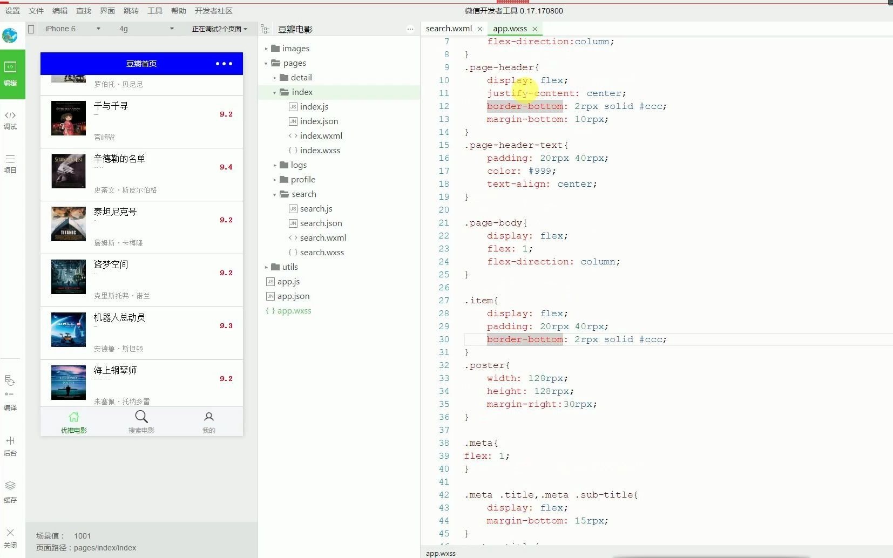893x558 pixels.
Task: Expand the logs folder
Action: click(275, 165)
